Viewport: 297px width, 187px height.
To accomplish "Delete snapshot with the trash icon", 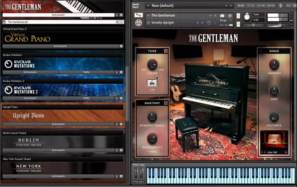I will click(215, 23).
